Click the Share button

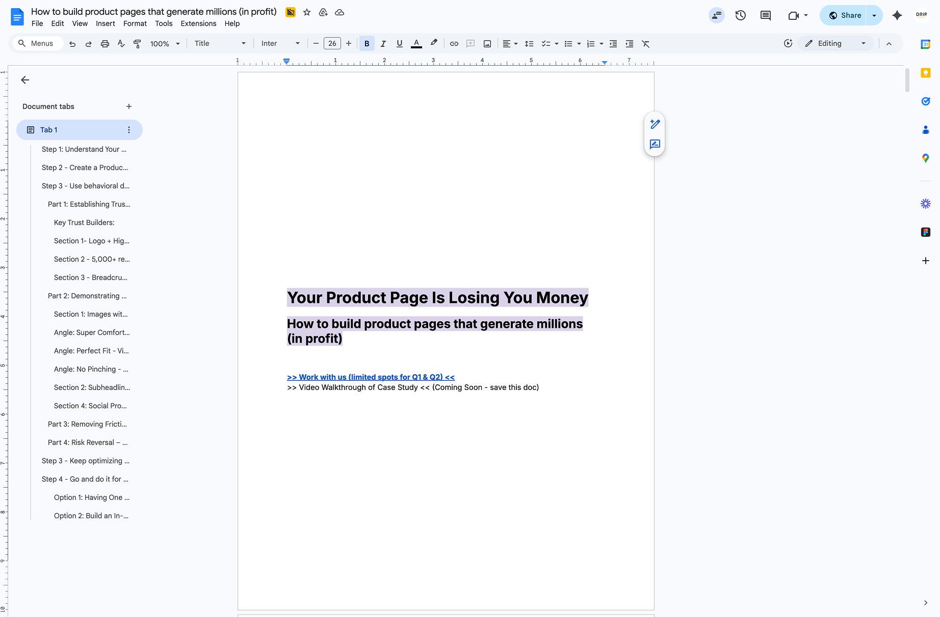[844, 15]
